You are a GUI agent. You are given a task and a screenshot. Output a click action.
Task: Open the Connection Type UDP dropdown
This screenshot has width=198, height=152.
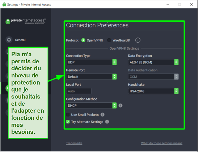(x=91, y=62)
